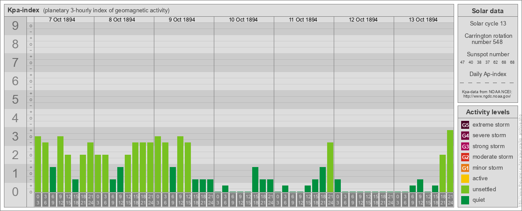The height and width of the screenshot is (211, 522).
Task: Open the http://www.ngdc.noaa.gov/ link
Action: 487,96
